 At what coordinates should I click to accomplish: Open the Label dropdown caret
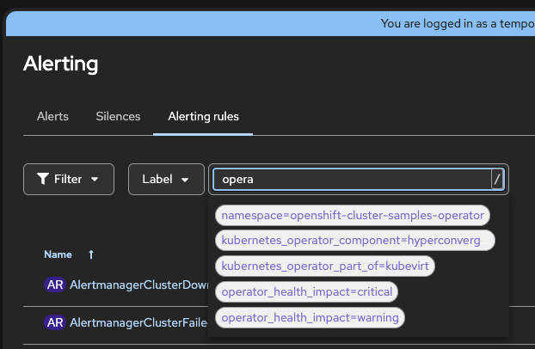coord(185,180)
